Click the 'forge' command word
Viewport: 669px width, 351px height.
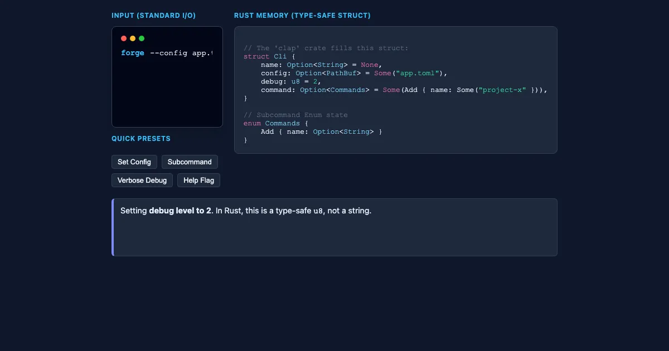[x=133, y=53]
